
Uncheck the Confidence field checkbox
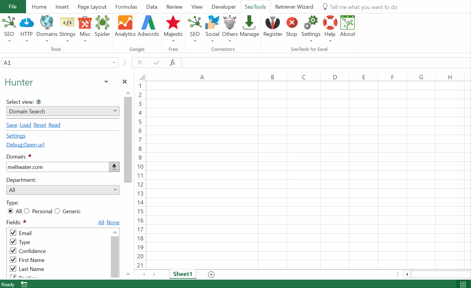[13, 251]
